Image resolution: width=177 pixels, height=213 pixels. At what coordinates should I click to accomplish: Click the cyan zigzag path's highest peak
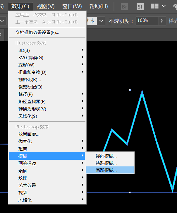tap(142, 92)
